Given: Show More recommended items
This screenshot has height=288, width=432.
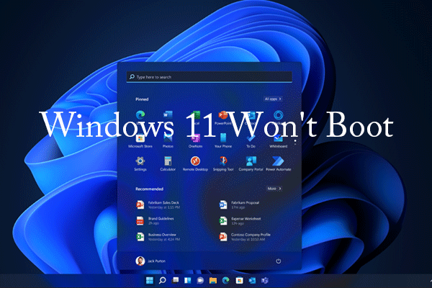Looking at the screenshot, I should [274, 189].
